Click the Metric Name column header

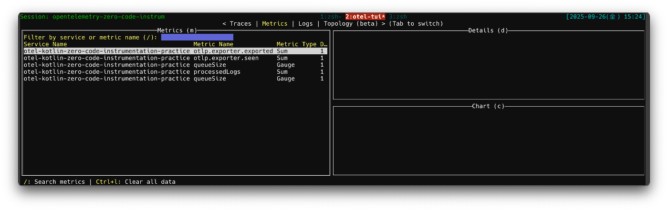[x=213, y=44]
